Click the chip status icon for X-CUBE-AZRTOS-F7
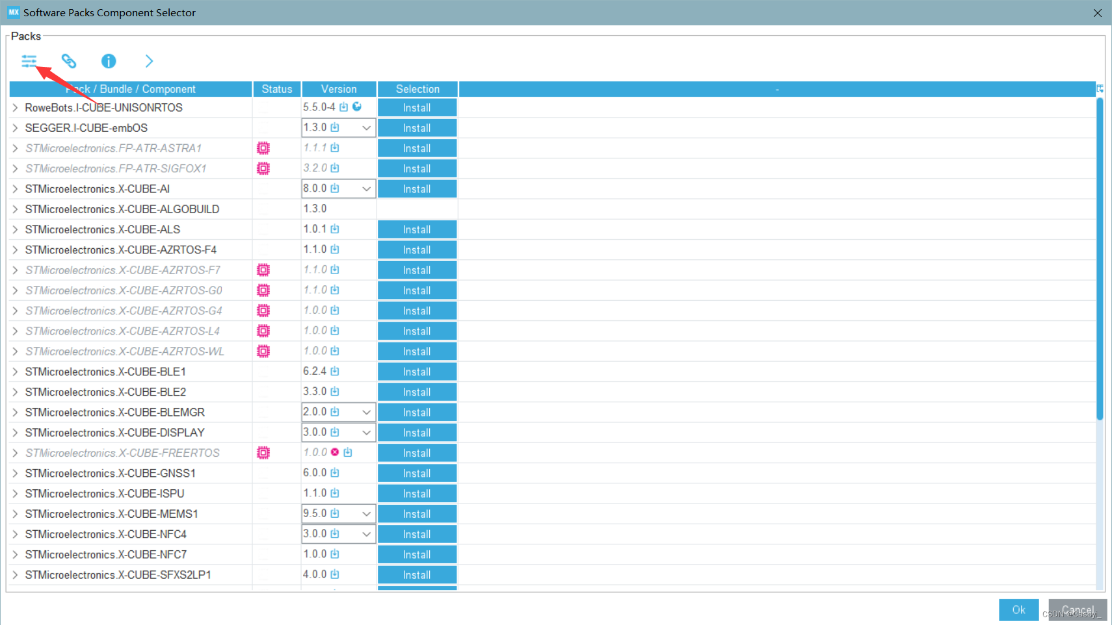Viewport: 1112px width, 625px height. 263,270
